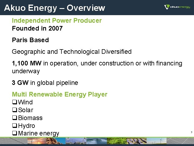The image size is (194, 146).
Task: Click the 'in global pipeline' text
Action: 54,83
